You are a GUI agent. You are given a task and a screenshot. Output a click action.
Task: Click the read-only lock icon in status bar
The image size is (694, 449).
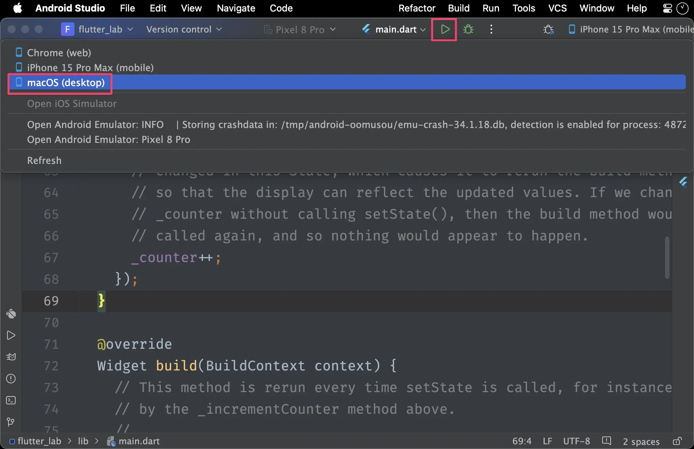pyautogui.click(x=677, y=441)
